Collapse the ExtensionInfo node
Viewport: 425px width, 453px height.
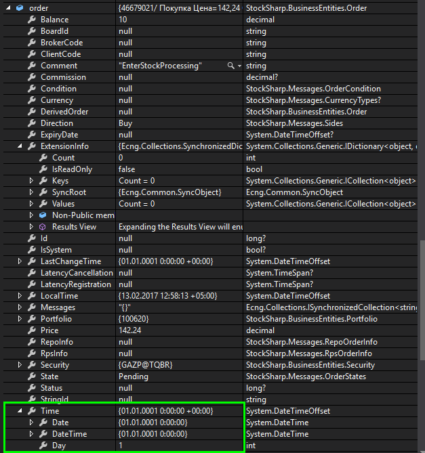point(20,146)
